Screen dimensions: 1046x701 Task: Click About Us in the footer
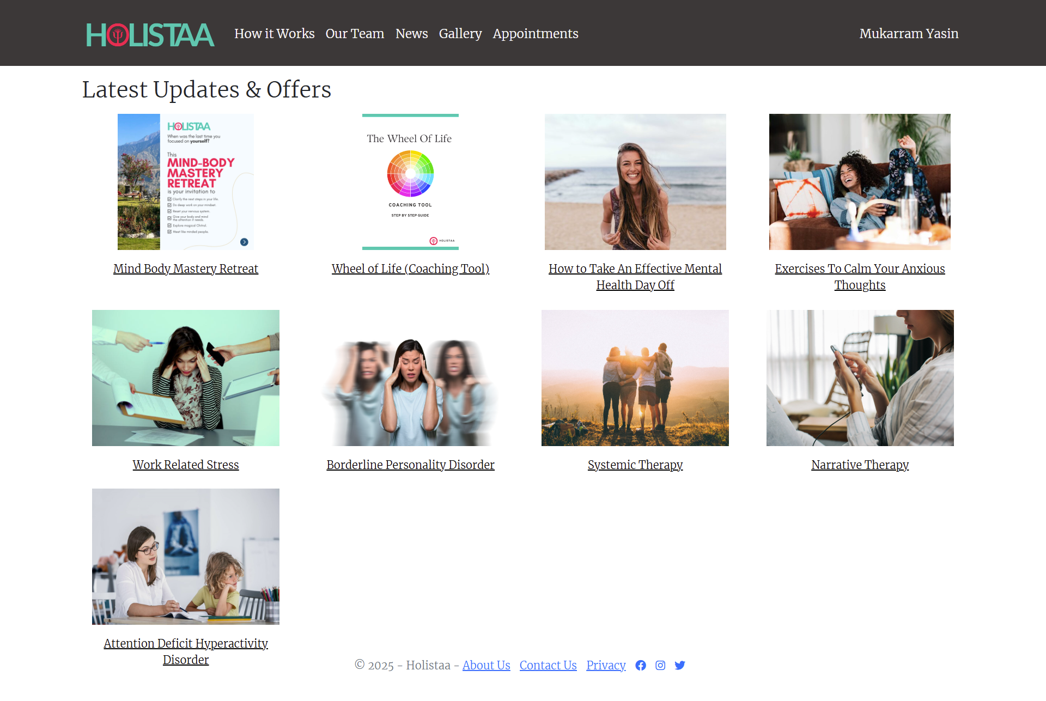(x=486, y=665)
